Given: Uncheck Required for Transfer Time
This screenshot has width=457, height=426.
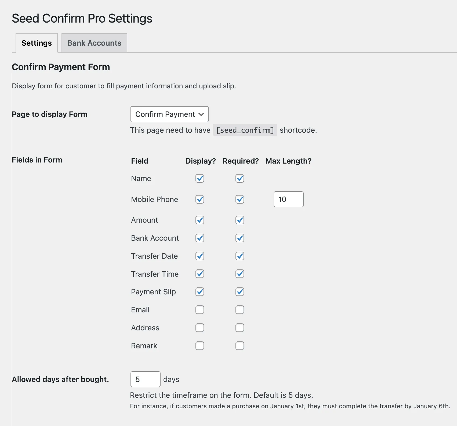Looking at the screenshot, I should [240, 274].
